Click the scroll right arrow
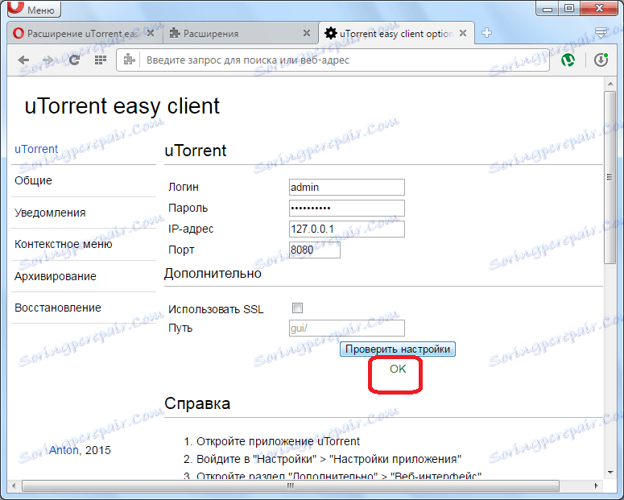The image size is (624, 500). tap(596, 486)
